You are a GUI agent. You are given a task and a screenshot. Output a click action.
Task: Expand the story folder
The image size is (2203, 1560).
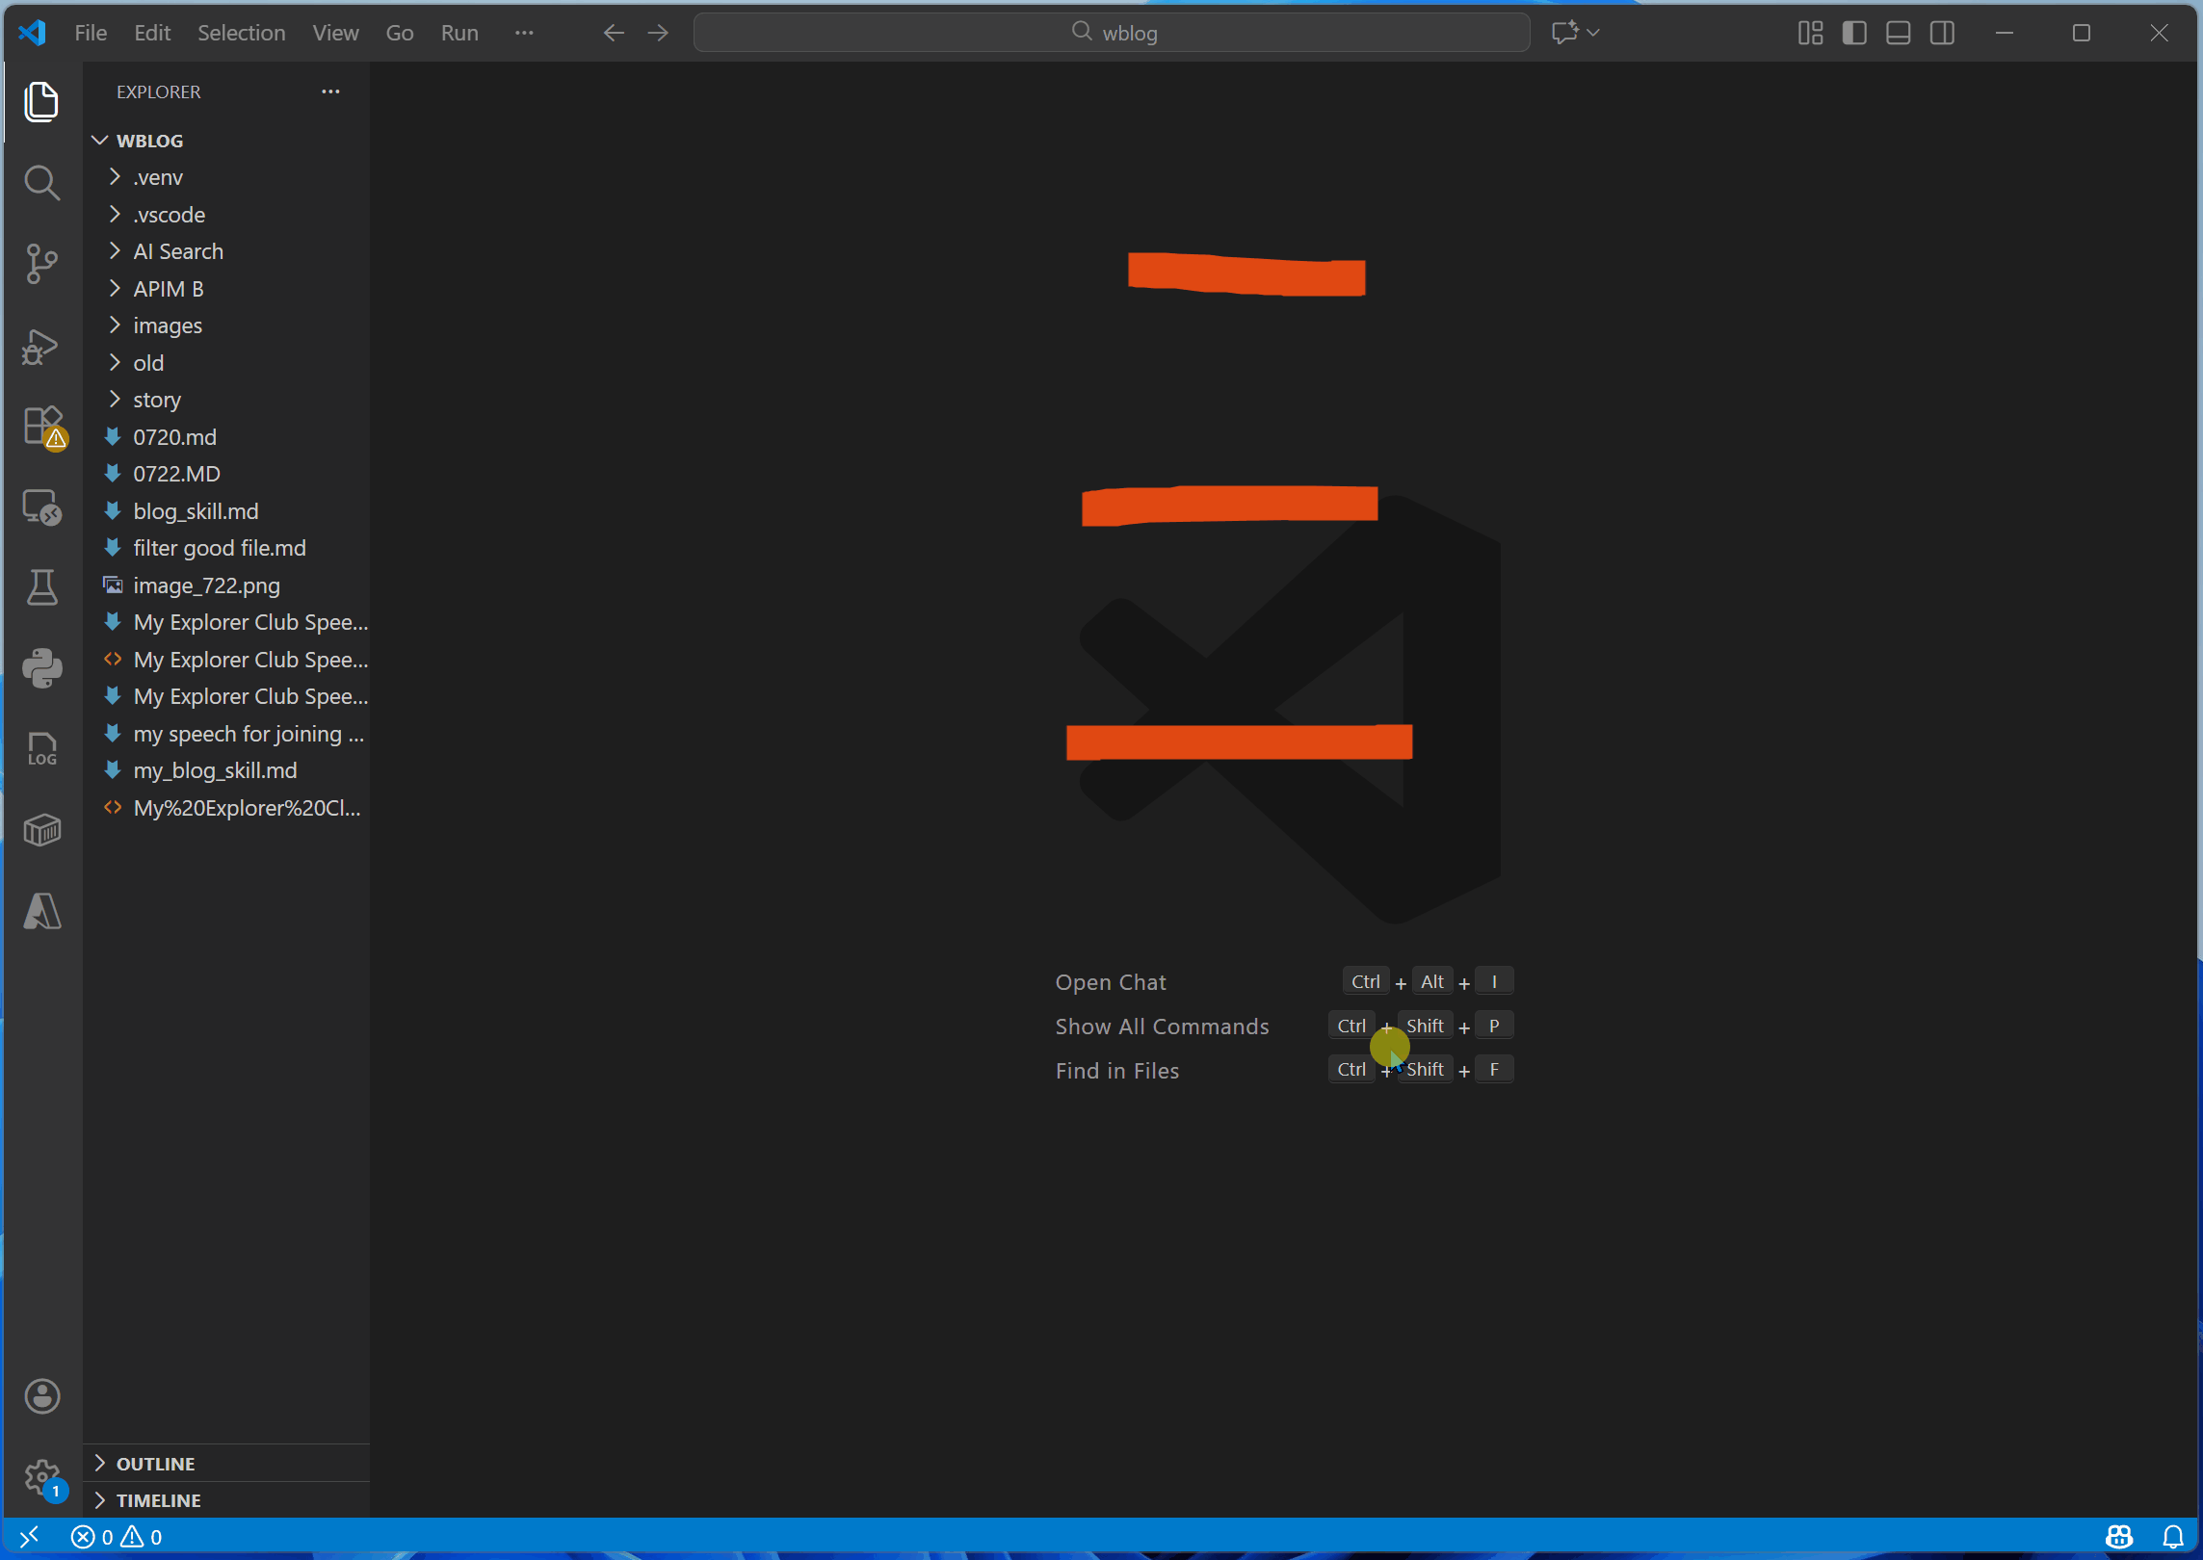pyautogui.click(x=226, y=400)
